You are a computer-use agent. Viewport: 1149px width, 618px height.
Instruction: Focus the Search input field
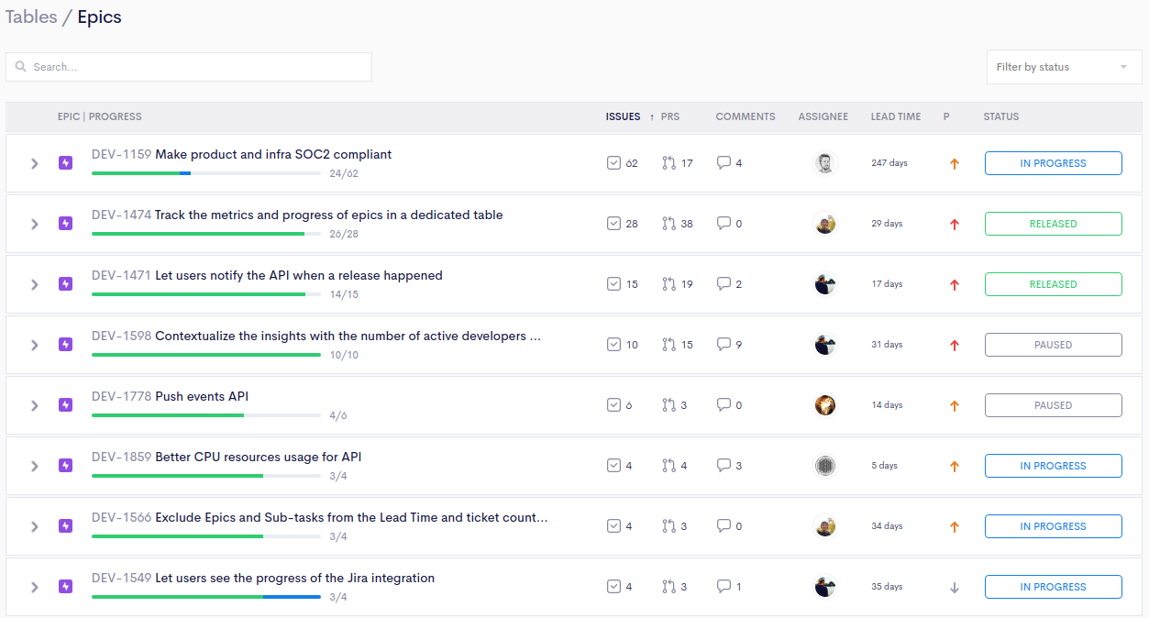coord(189,67)
